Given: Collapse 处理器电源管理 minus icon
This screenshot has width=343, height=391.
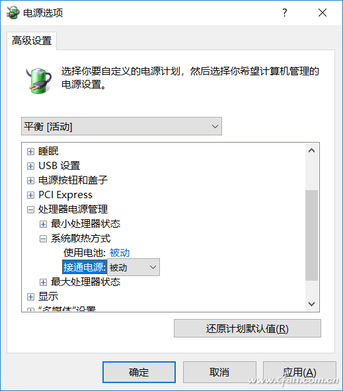Looking at the screenshot, I should pos(30,209).
